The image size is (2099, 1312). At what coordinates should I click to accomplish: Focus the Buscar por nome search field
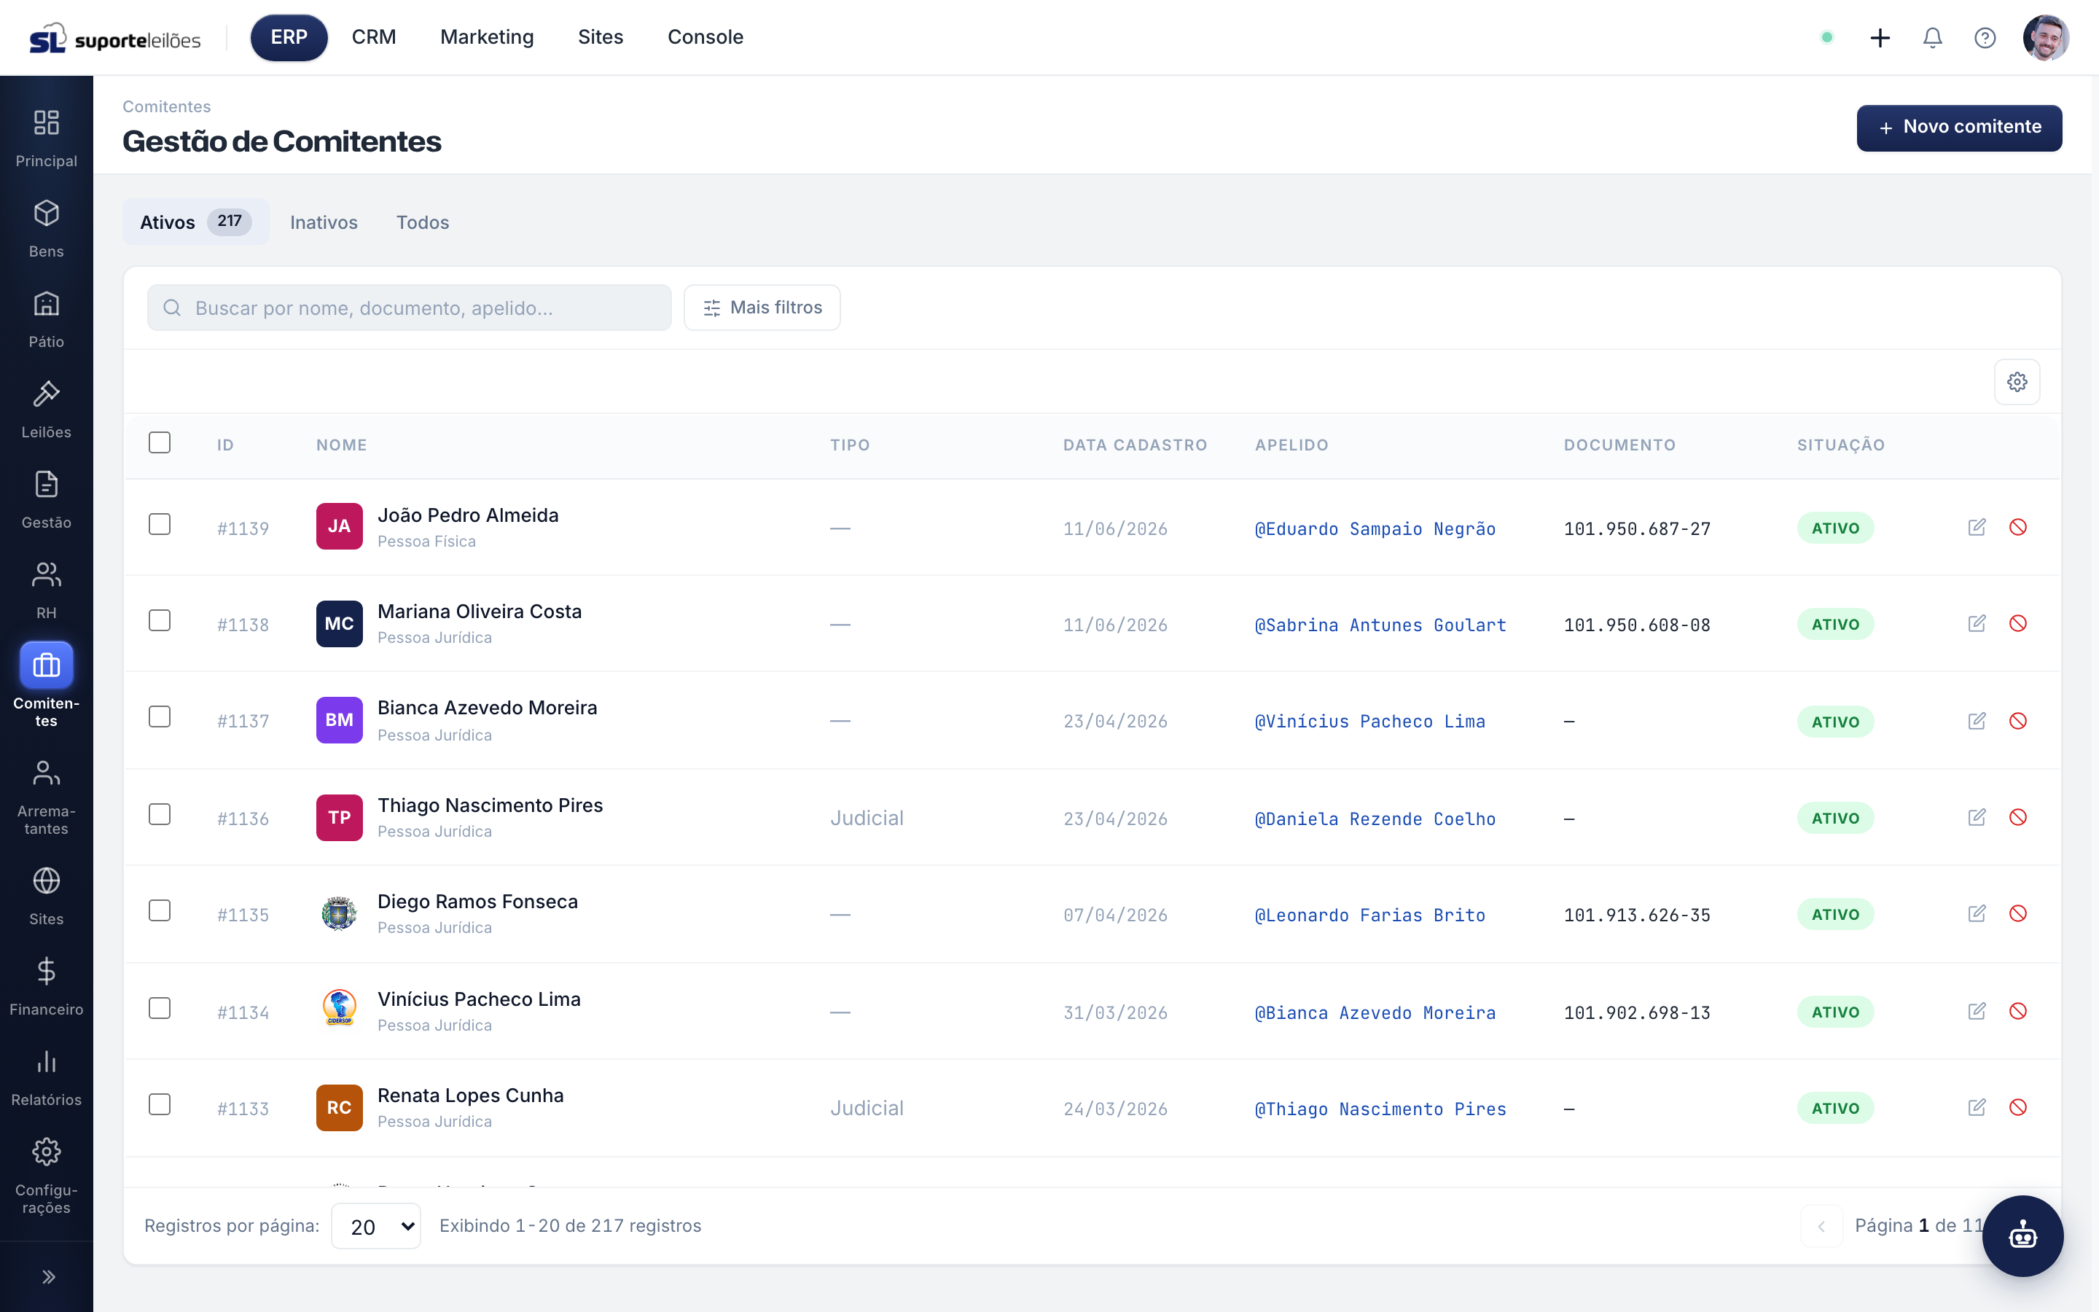click(410, 307)
